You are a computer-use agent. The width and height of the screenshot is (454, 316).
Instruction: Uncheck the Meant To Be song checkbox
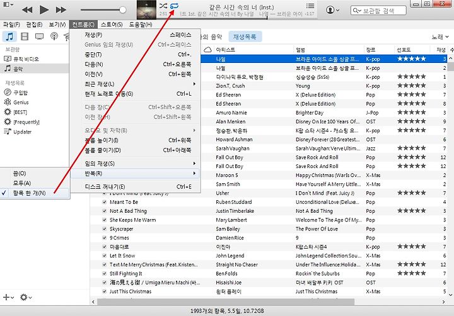pyautogui.click(x=104, y=202)
